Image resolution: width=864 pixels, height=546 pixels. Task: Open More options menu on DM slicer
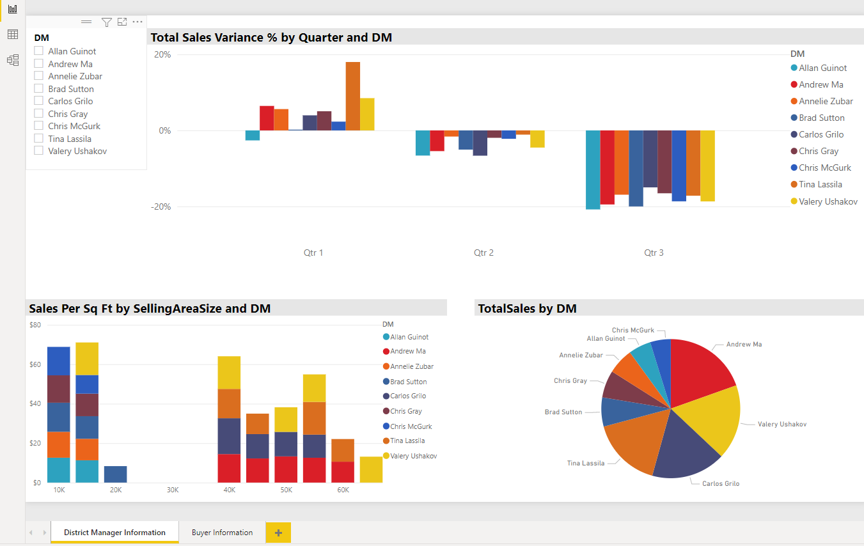[137, 22]
